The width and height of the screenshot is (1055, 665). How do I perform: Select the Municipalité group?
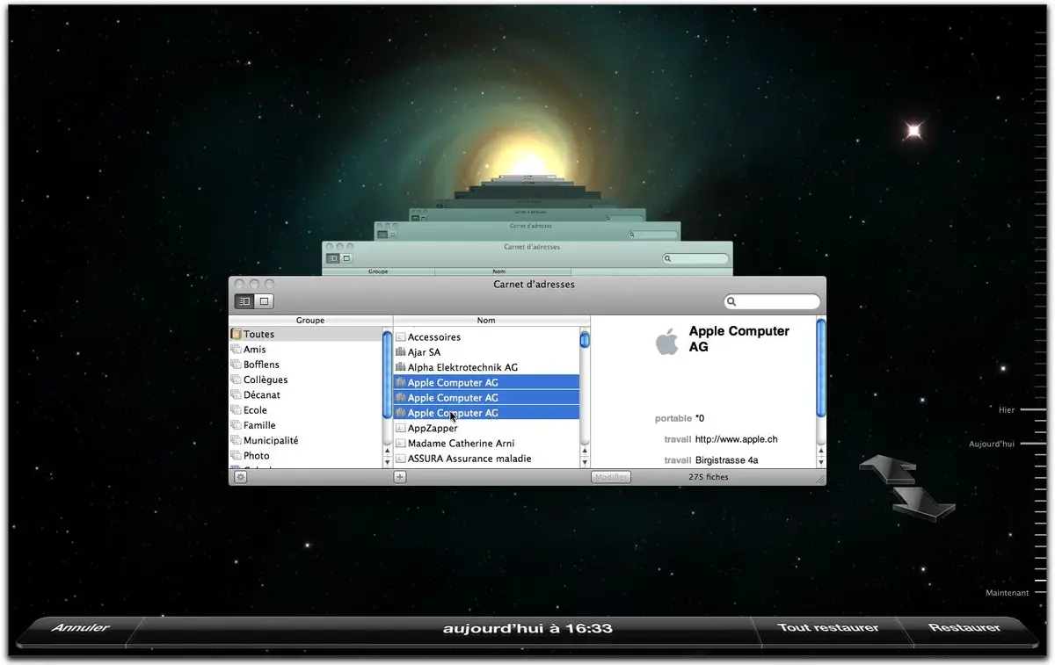pos(306,440)
